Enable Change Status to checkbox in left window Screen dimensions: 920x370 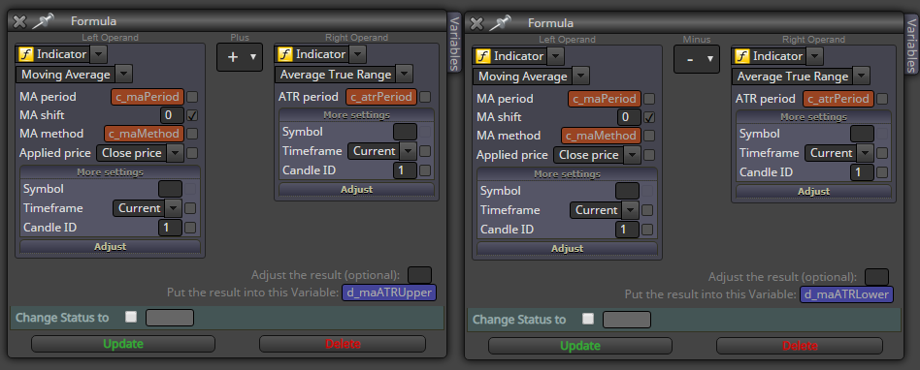tap(131, 317)
